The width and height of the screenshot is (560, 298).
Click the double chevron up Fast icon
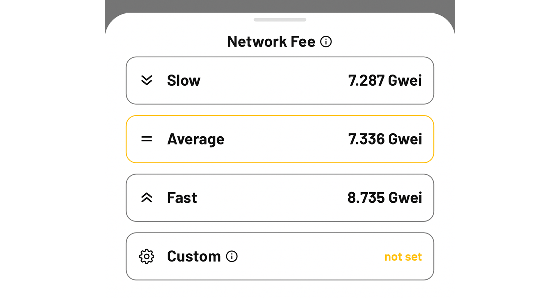click(x=147, y=198)
